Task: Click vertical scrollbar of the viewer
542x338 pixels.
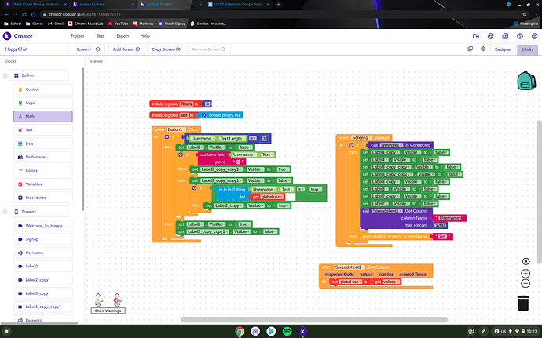Action: click(539, 191)
